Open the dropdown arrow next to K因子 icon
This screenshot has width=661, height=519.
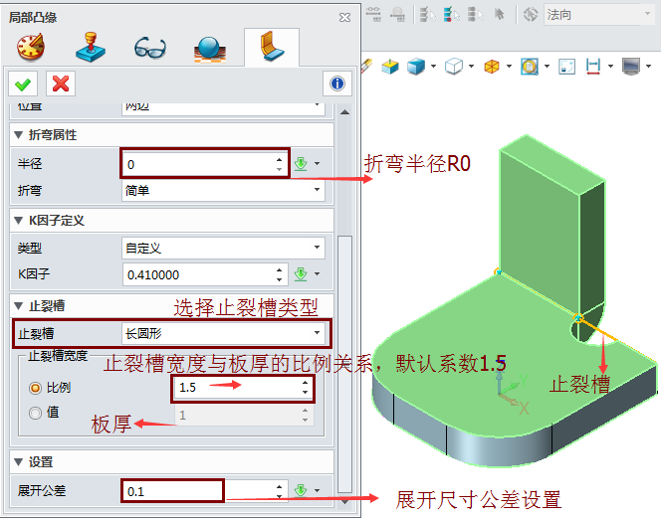pyautogui.click(x=317, y=274)
